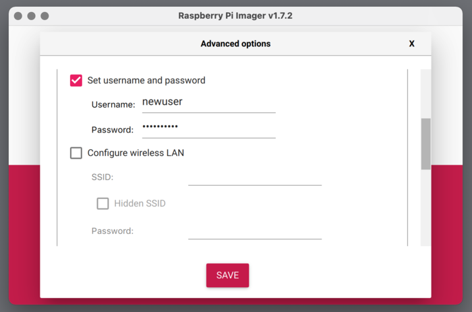472x312 pixels.
Task: Close the Advanced options dialog with X
Action: click(411, 44)
